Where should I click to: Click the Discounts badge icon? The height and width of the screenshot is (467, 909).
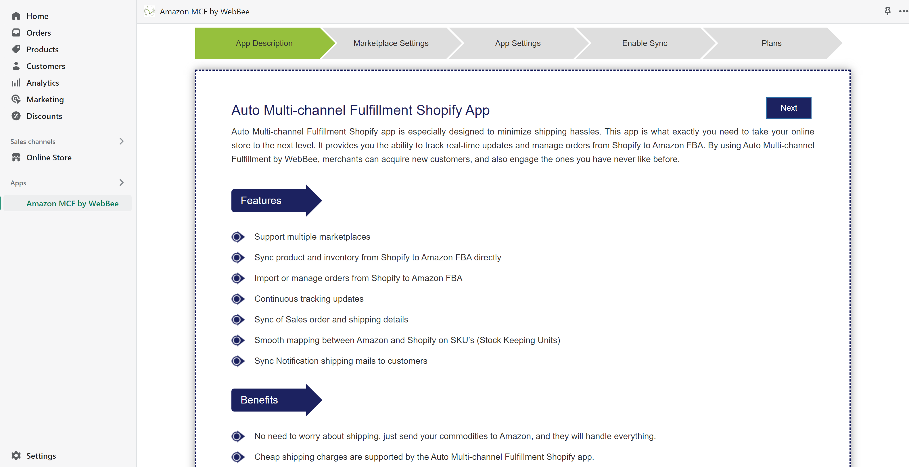click(16, 116)
